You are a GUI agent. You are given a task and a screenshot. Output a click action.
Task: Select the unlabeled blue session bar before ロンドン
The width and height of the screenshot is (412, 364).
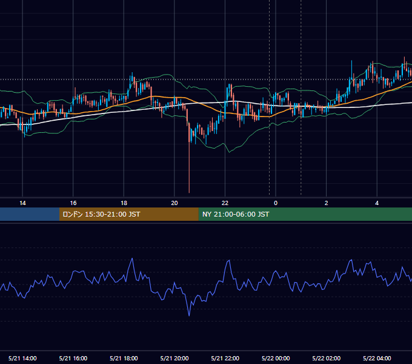[30, 214]
